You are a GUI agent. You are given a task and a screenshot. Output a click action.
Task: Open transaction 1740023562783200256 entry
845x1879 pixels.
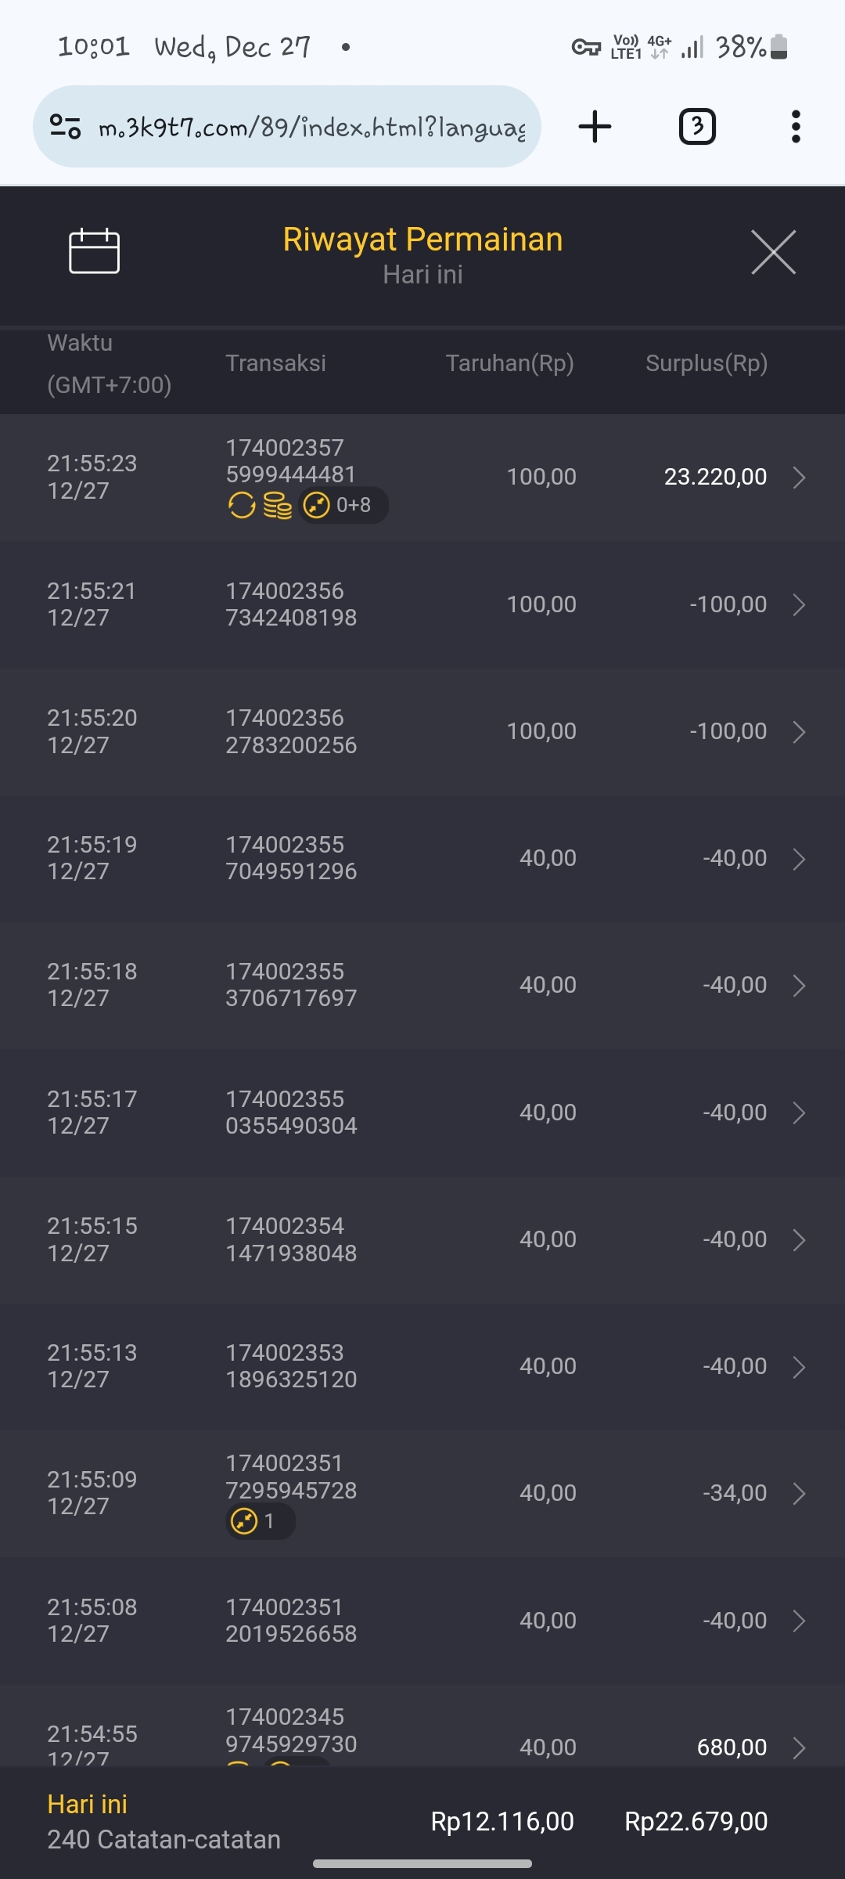[291, 731]
